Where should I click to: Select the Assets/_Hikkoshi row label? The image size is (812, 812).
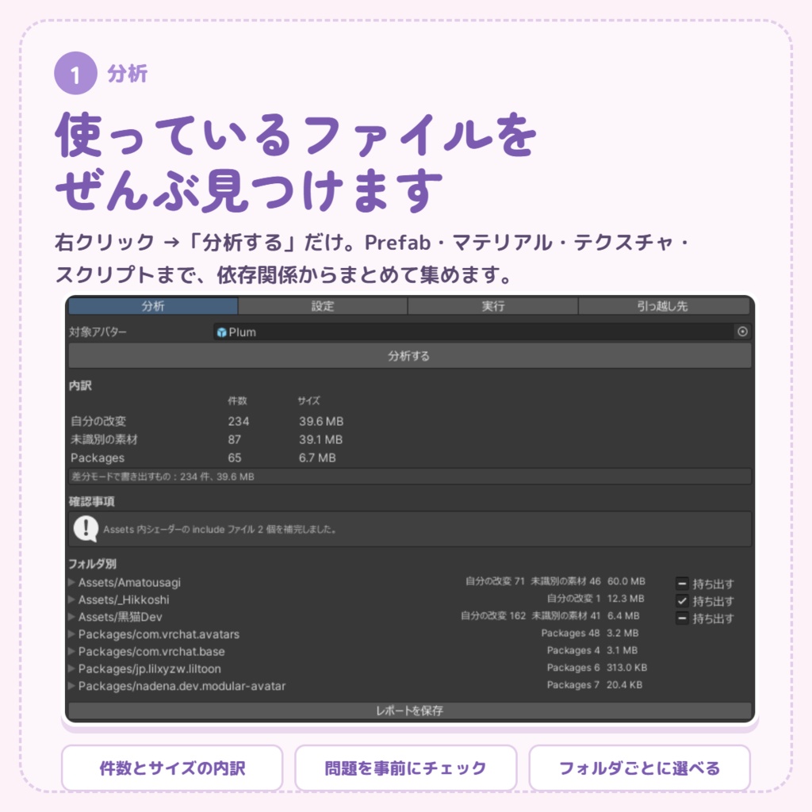(124, 599)
